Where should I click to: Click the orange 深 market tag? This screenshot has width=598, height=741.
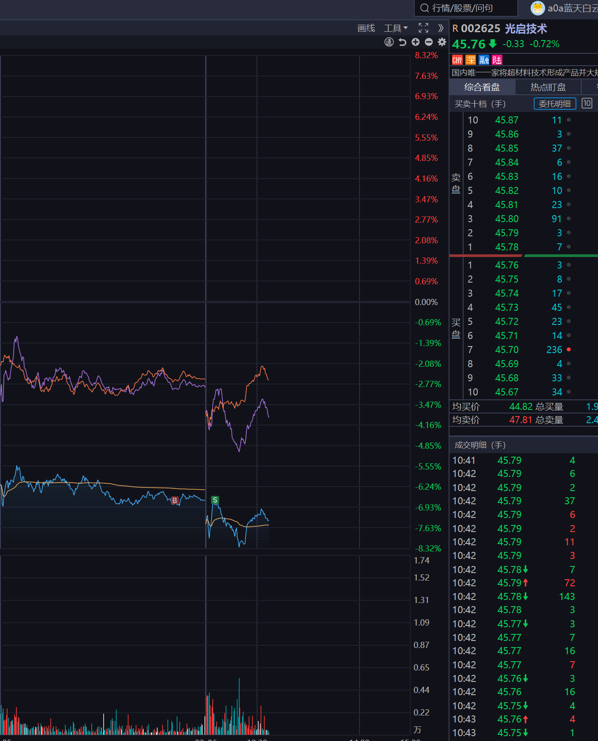pyautogui.click(x=471, y=60)
